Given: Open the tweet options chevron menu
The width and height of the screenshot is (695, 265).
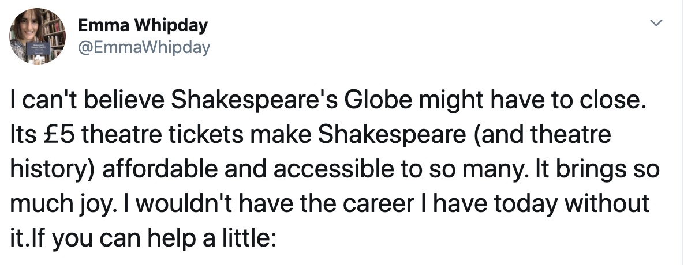Looking at the screenshot, I should click(x=655, y=24).
